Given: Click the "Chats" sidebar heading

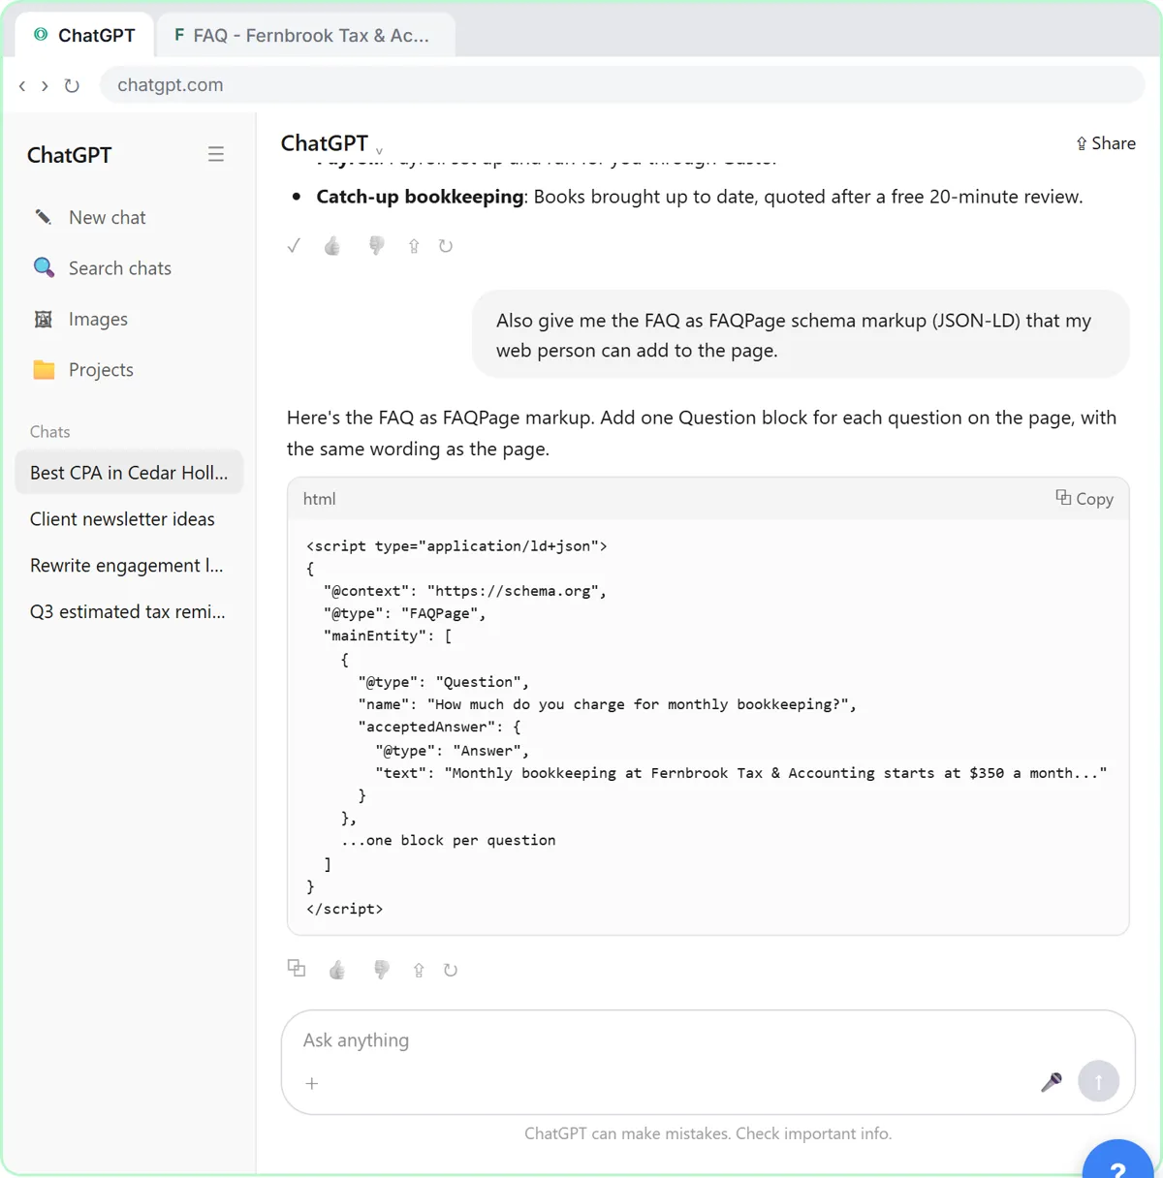Looking at the screenshot, I should coord(49,432).
